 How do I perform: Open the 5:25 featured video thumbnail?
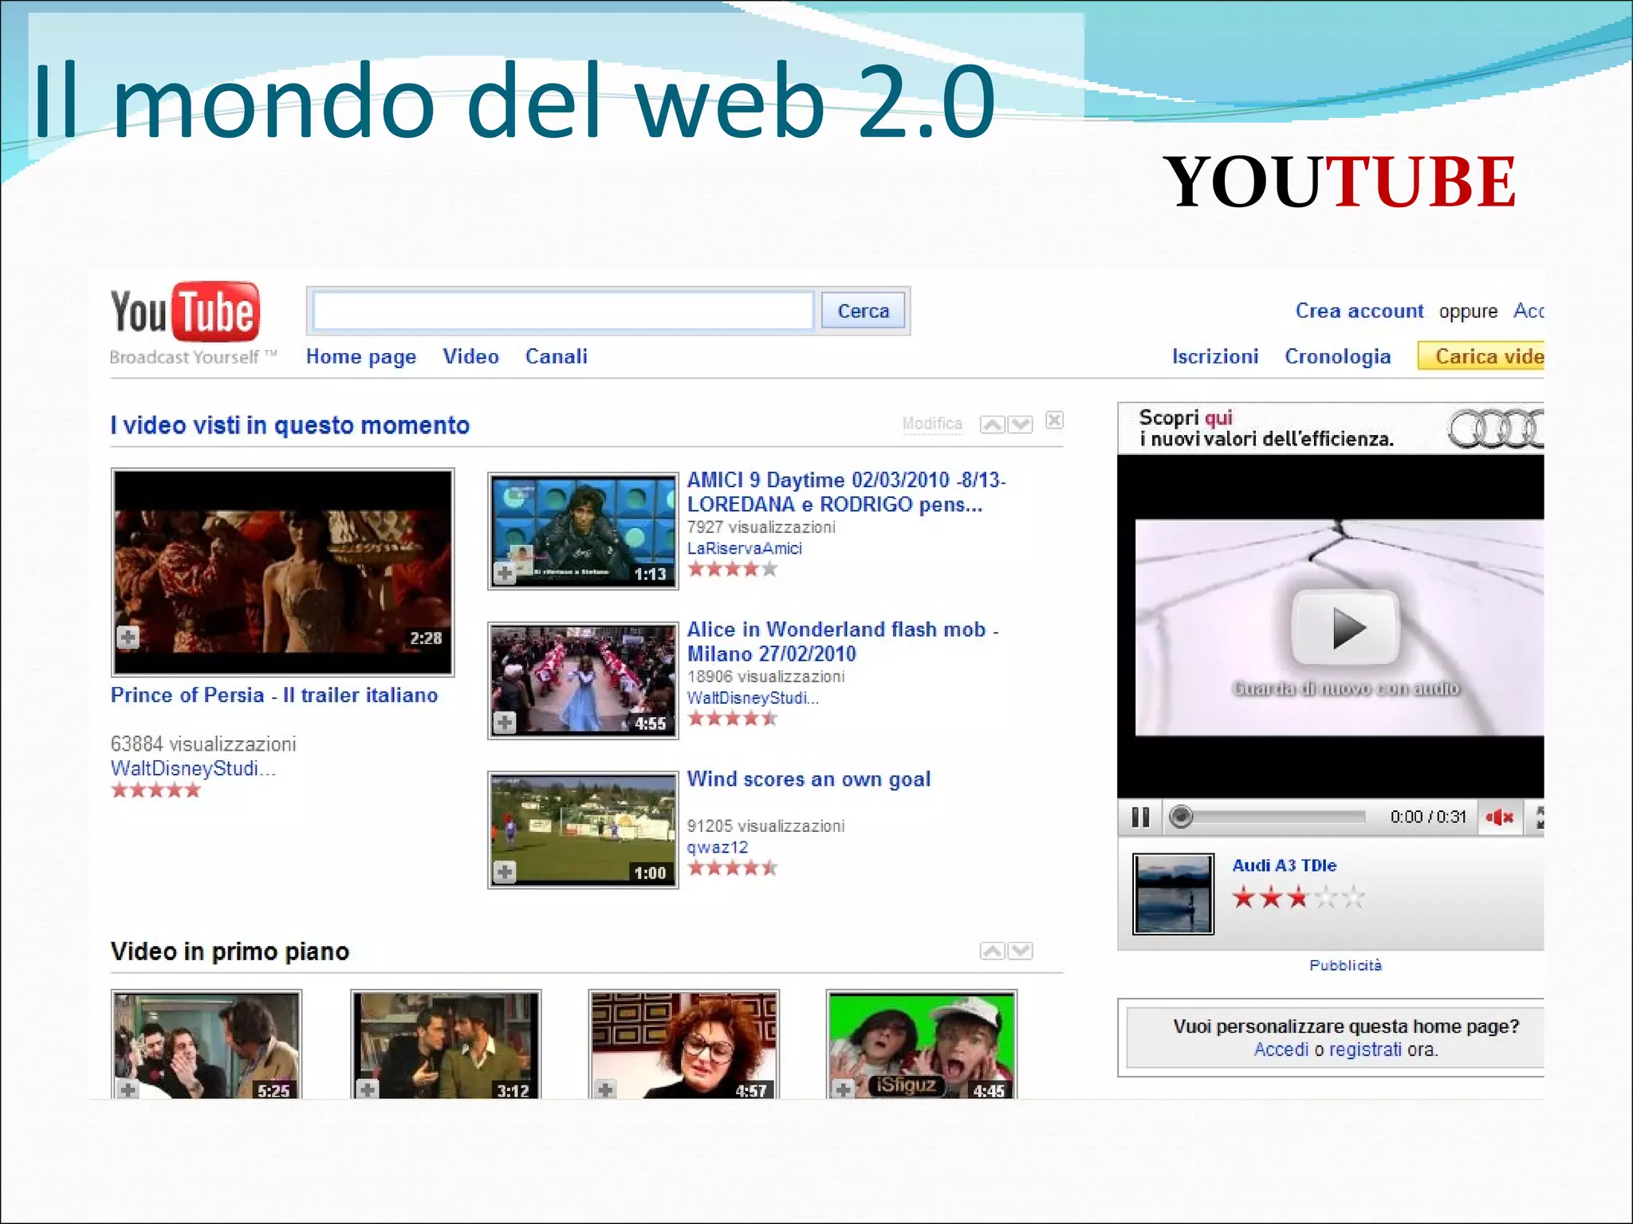207,1045
